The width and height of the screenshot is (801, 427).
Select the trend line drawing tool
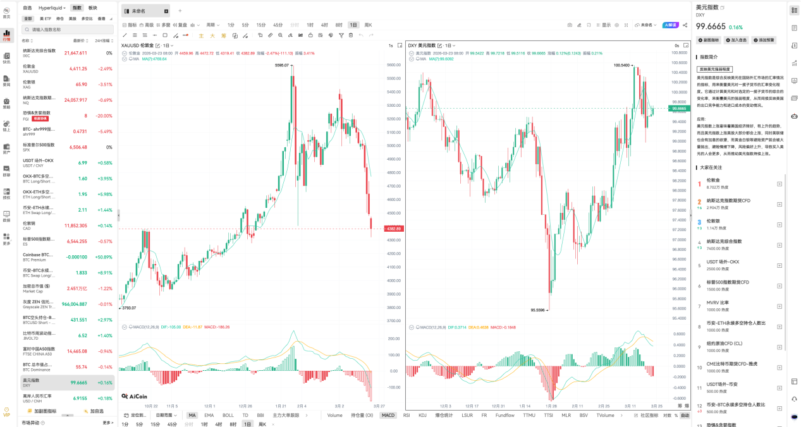click(125, 35)
